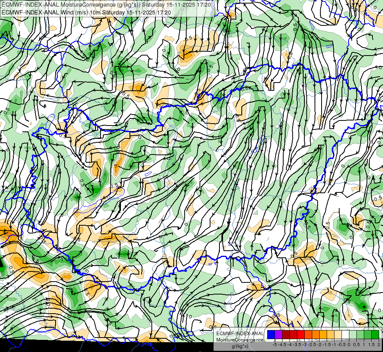Click the blue legend swatch above -5
Viewport: 383px width, 352px height.
(x=271, y=334)
